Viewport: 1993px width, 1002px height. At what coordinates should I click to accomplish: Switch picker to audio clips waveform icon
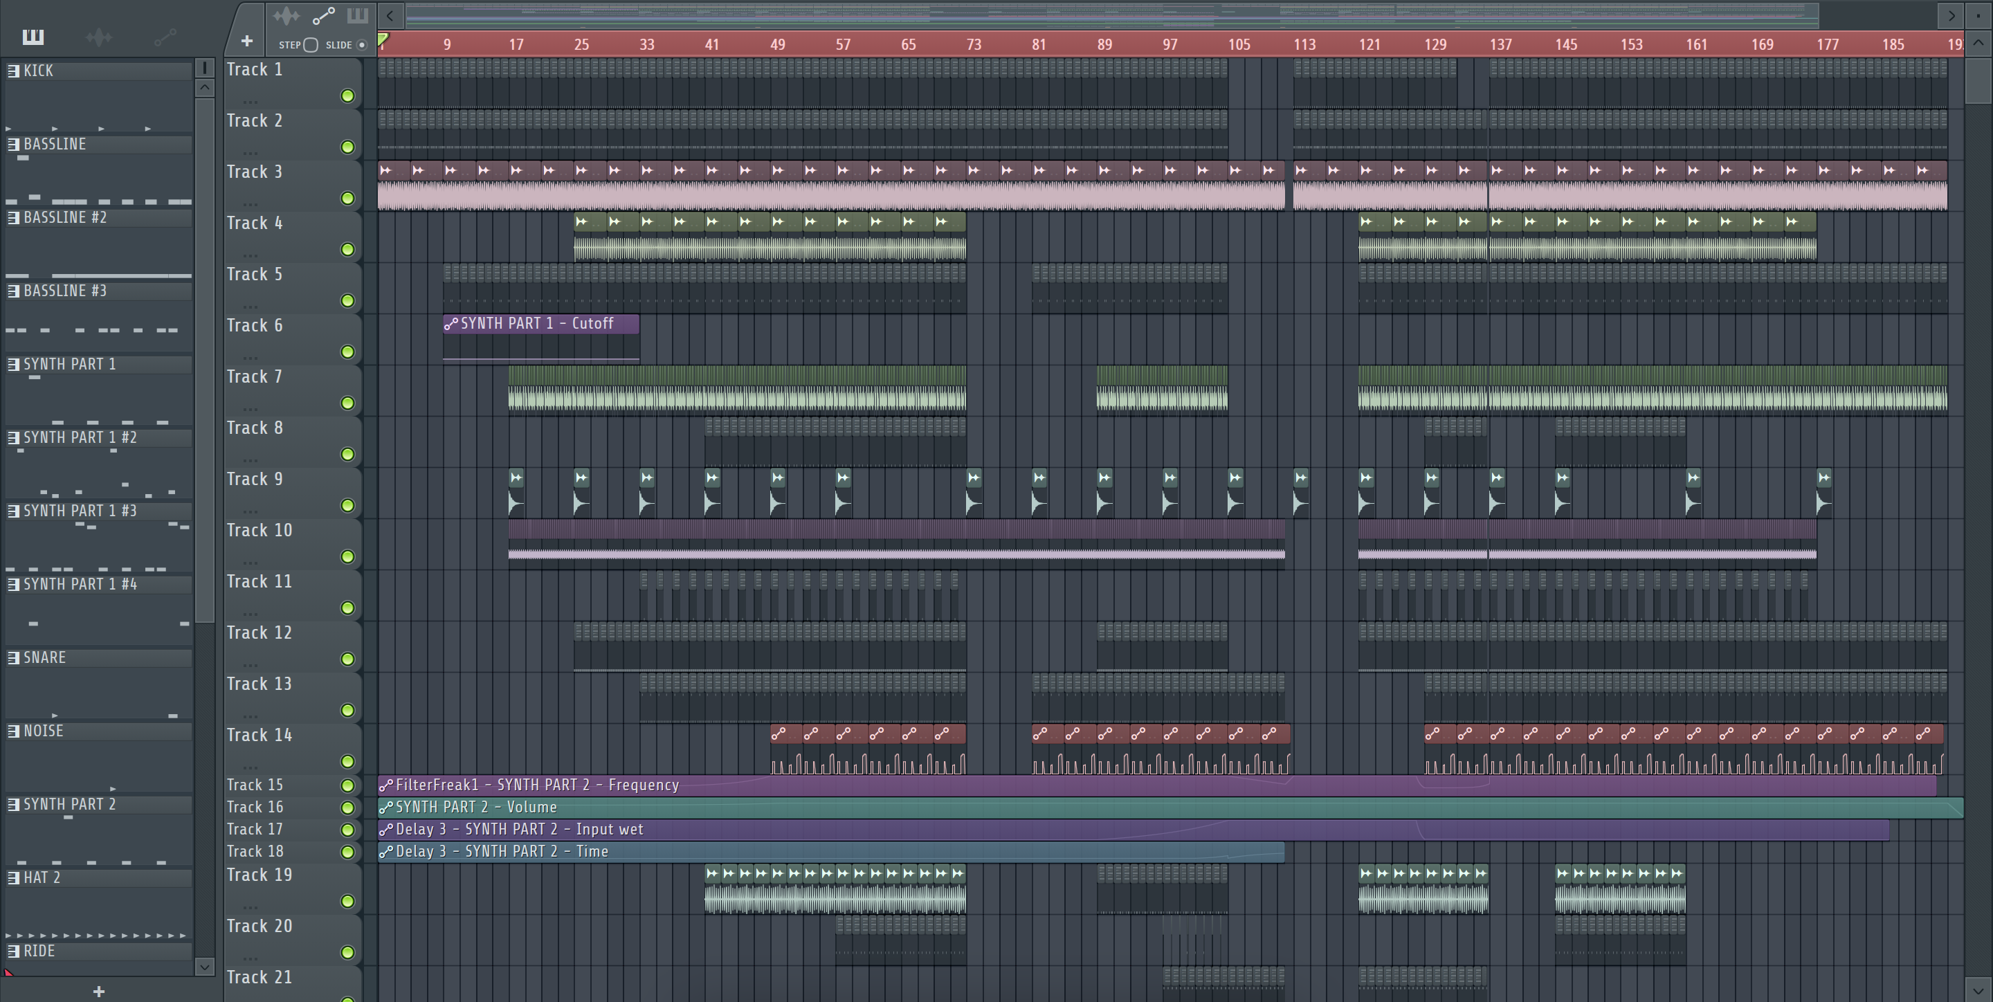tap(99, 37)
